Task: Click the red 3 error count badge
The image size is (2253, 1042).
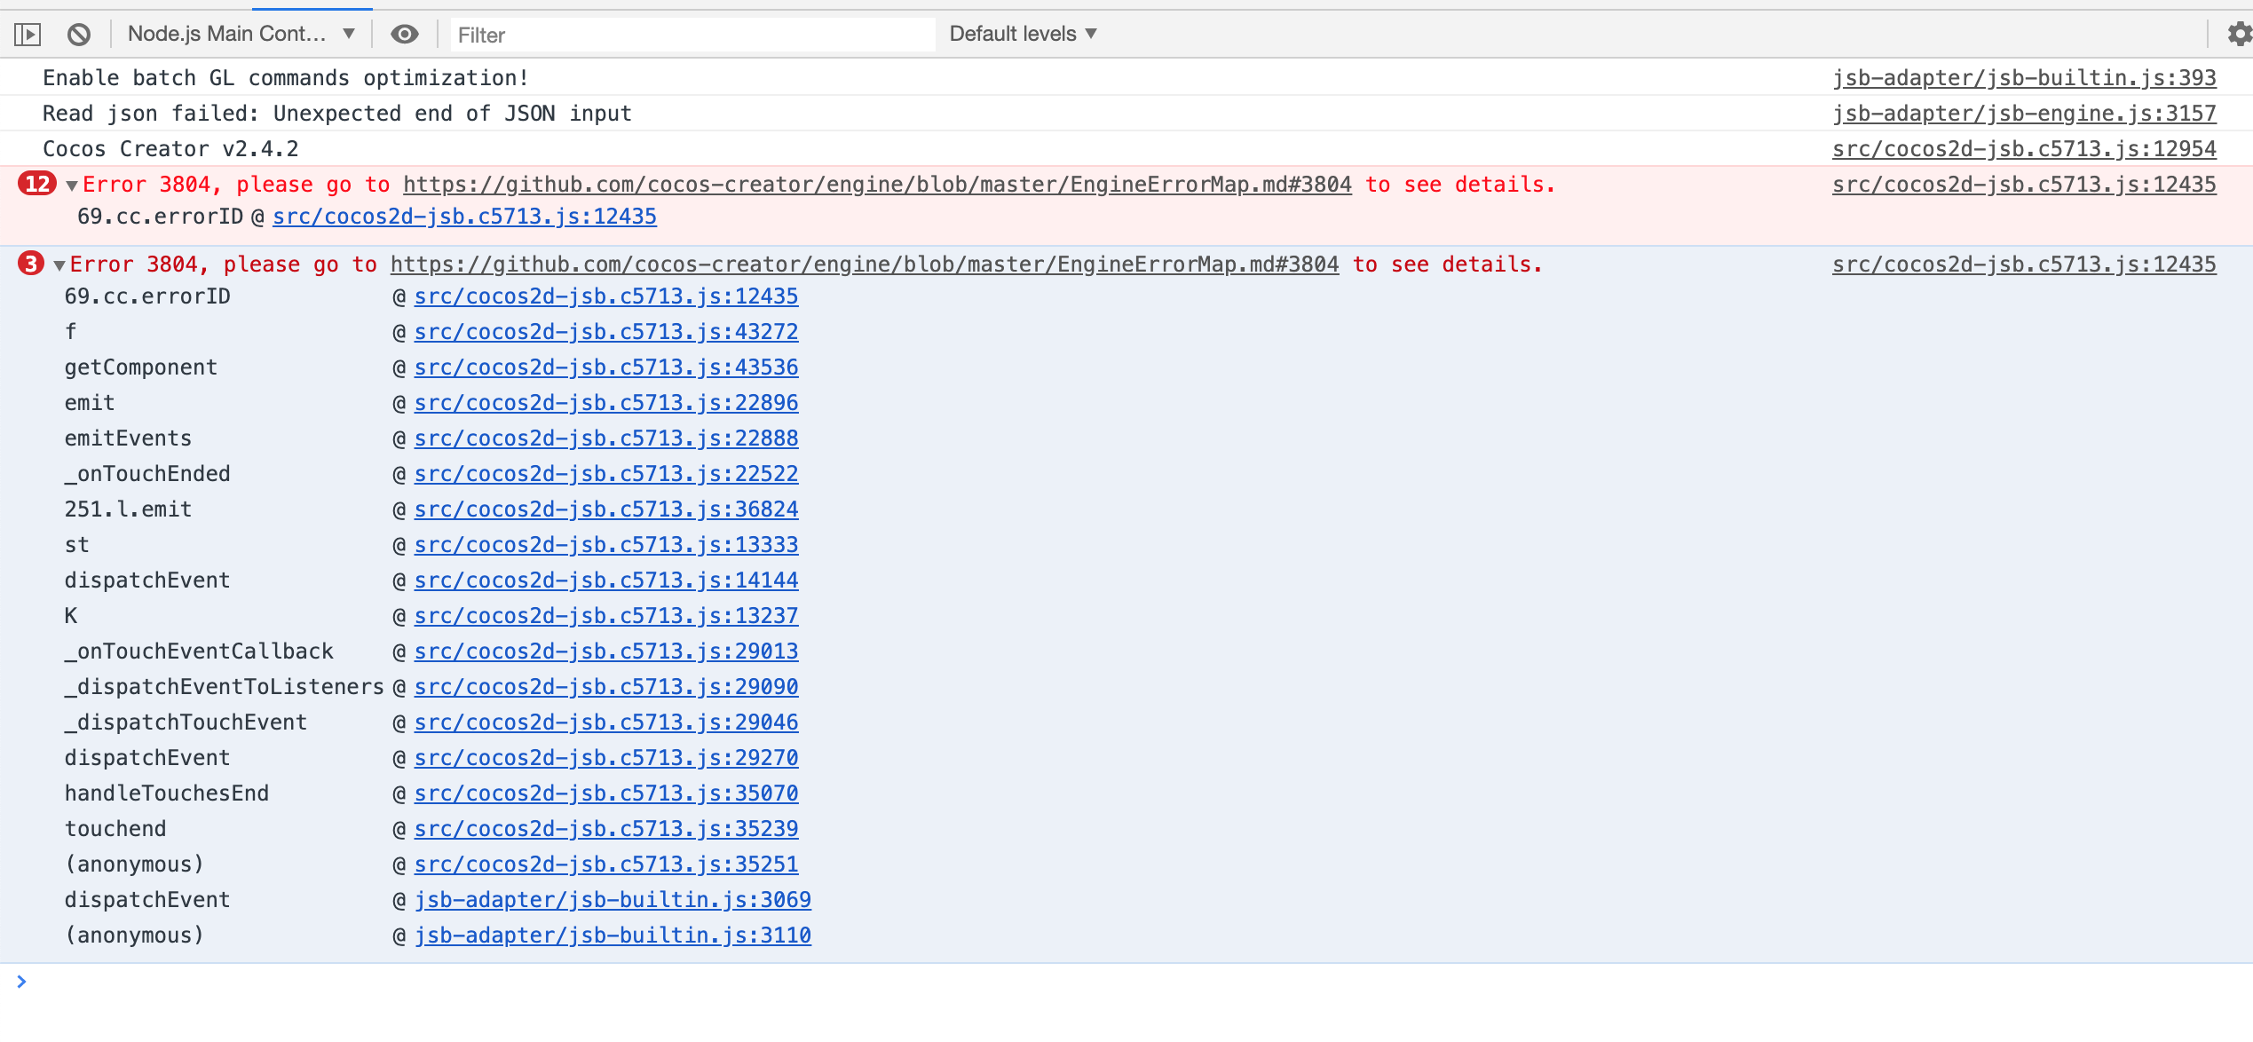Action: coord(31,264)
